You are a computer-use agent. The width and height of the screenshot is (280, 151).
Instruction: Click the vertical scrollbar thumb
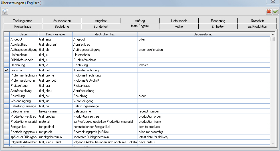tap(273, 39)
